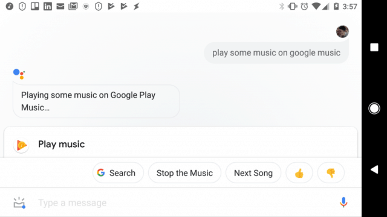Screen dimensions: 387x217
Task: Tap the LinkedIn notification icon in status bar
Action: 48,7
